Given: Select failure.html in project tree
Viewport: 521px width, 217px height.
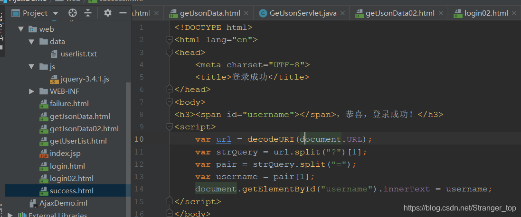Looking at the screenshot, I should coord(69,103).
